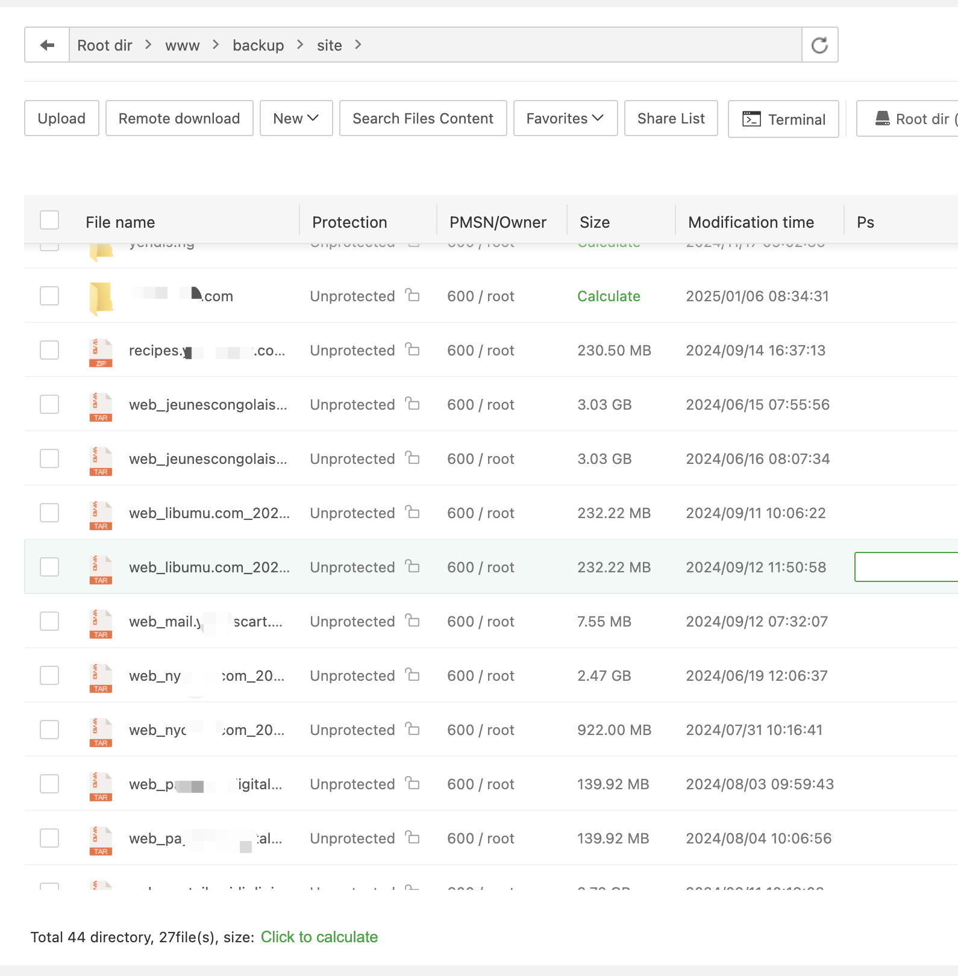
Task: Select checkbox for file modified 2024/06/15 07:55:56
Action: [x=49, y=404]
